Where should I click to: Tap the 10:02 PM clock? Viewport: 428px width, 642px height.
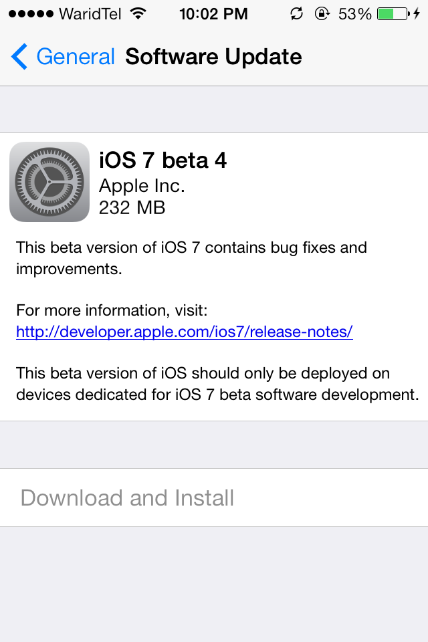coord(213,14)
